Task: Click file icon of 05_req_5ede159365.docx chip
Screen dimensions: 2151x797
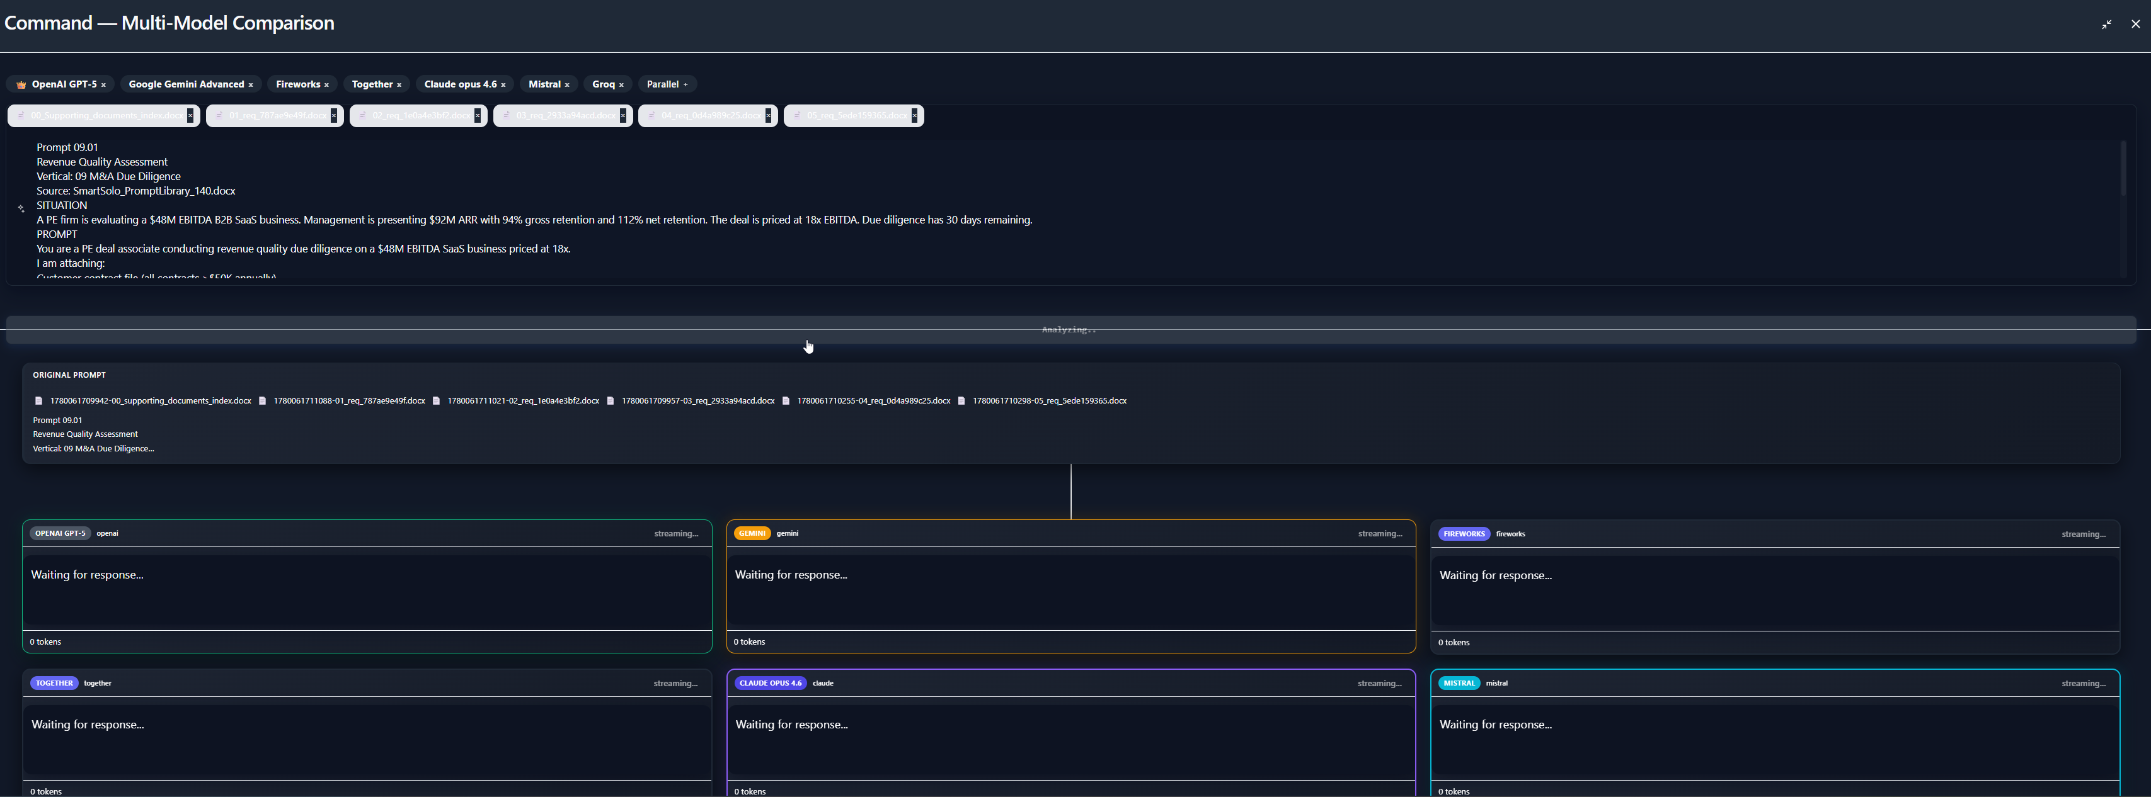Action: [798, 115]
